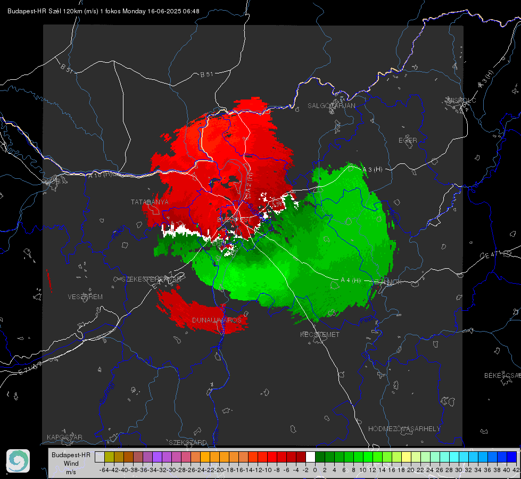The width and height of the screenshot is (521, 479).
Task: Click the DUNAÚJVÁROS city label
Action: (217, 320)
